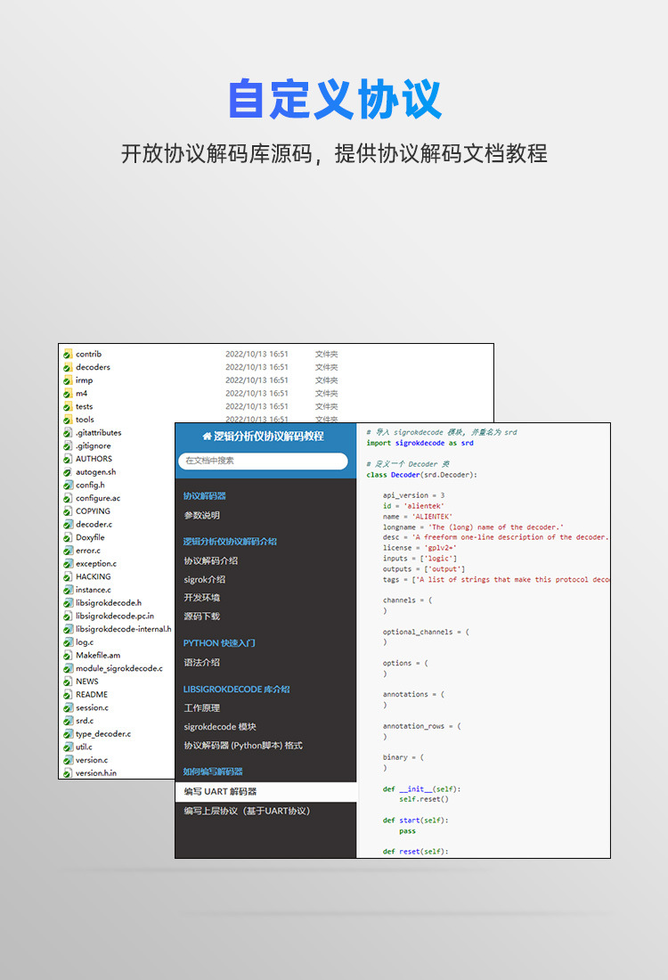This screenshot has height=980, width=668.
Task: Open the 参数说明 sidebar entry
Action: tap(202, 516)
